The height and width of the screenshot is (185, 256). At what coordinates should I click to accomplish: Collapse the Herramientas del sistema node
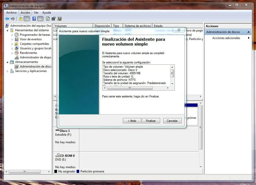[x=8, y=30]
